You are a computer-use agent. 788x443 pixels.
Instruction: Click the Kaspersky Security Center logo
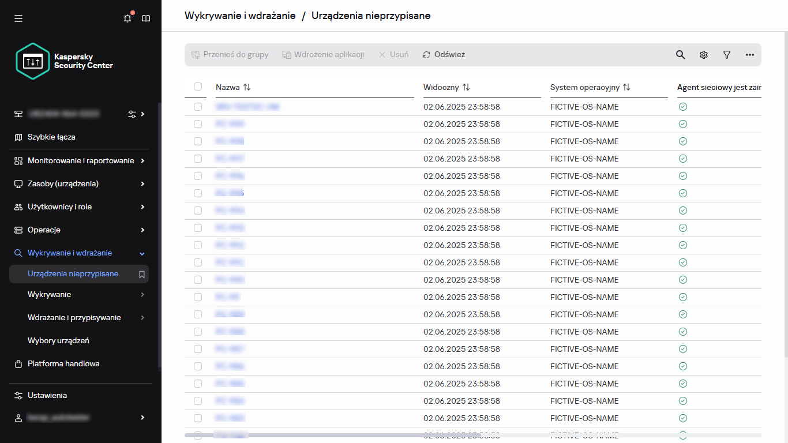(x=65, y=61)
